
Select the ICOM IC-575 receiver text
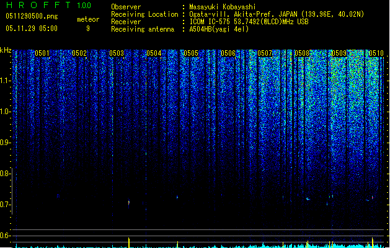pyautogui.click(x=249, y=22)
